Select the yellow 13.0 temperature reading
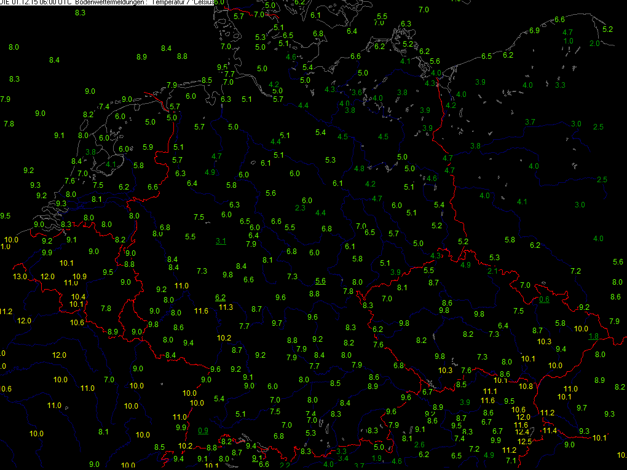Image resolution: width=627 pixels, height=470 pixels. click(x=20, y=277)
